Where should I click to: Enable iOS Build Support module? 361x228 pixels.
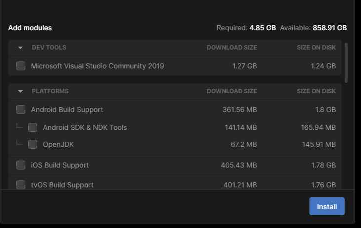tap(21, 165)
